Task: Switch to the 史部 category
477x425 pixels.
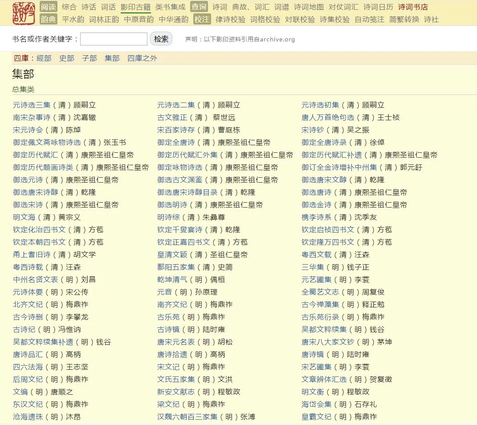Action: point(67,58)
